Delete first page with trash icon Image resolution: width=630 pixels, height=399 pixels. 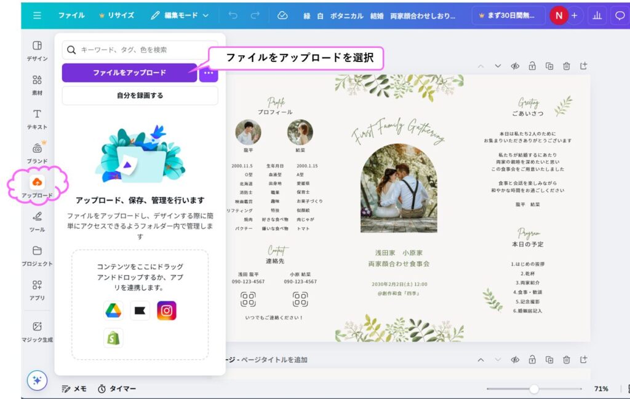tap(567, 66)
